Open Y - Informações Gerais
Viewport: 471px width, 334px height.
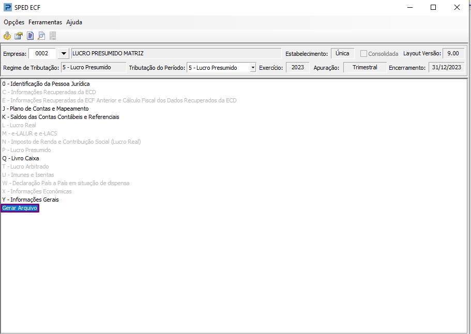(x=31, y=200)
